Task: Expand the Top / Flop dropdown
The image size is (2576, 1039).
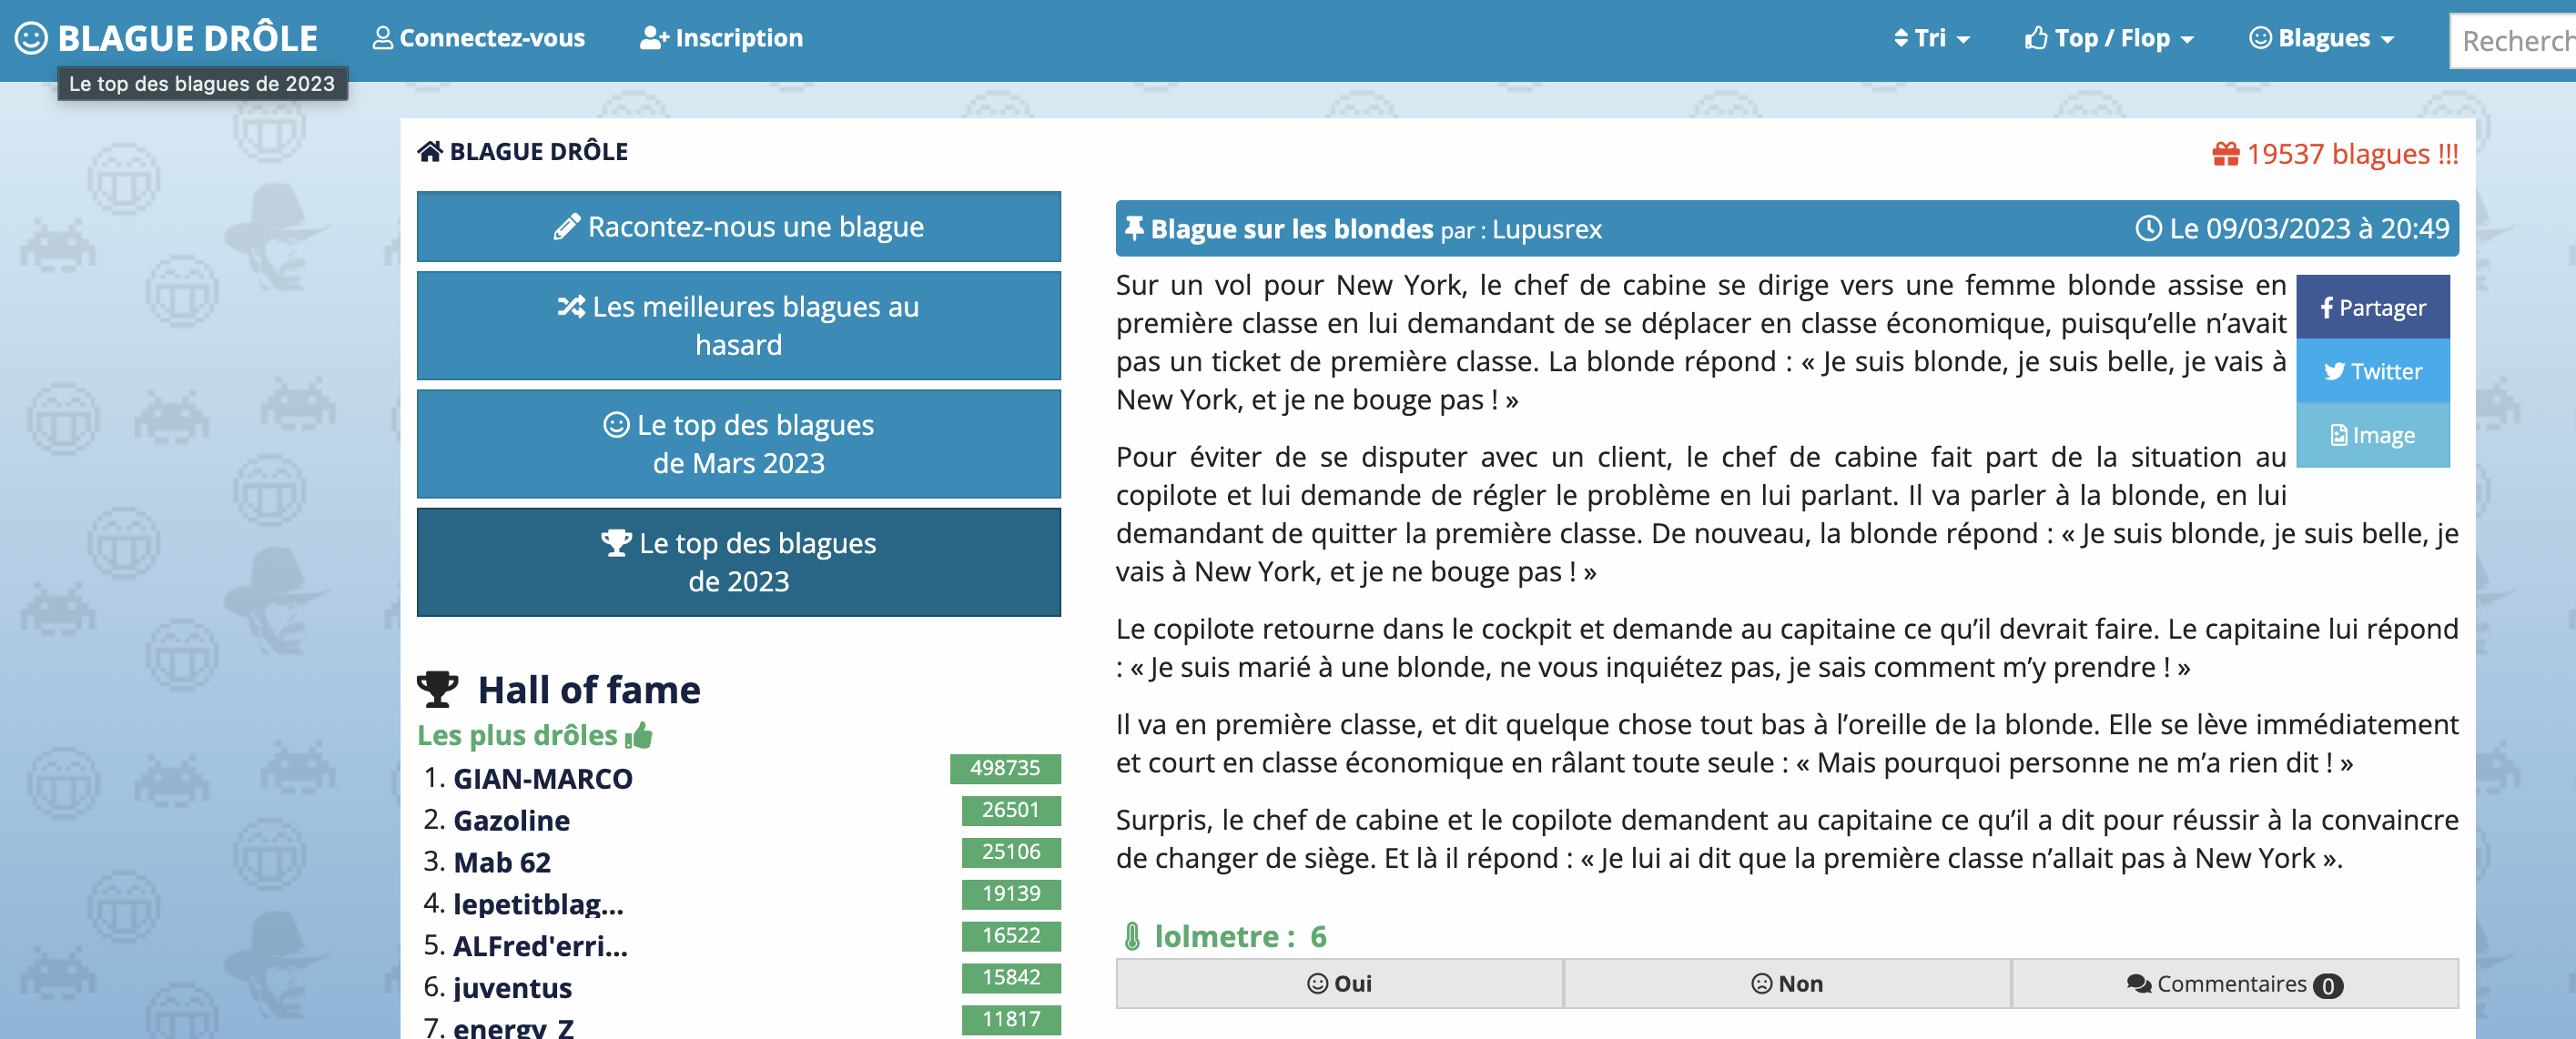Action: click(x=2109, y=39)
